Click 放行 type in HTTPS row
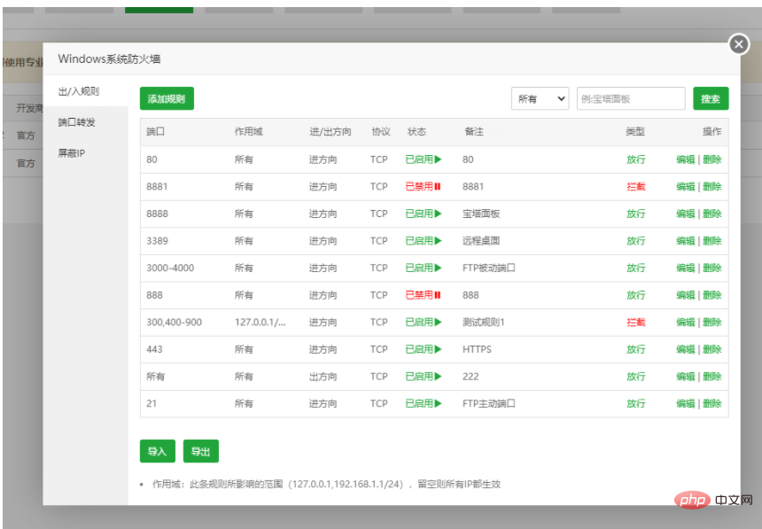Screen dimensions: 762x529 (x=635, y=350)
